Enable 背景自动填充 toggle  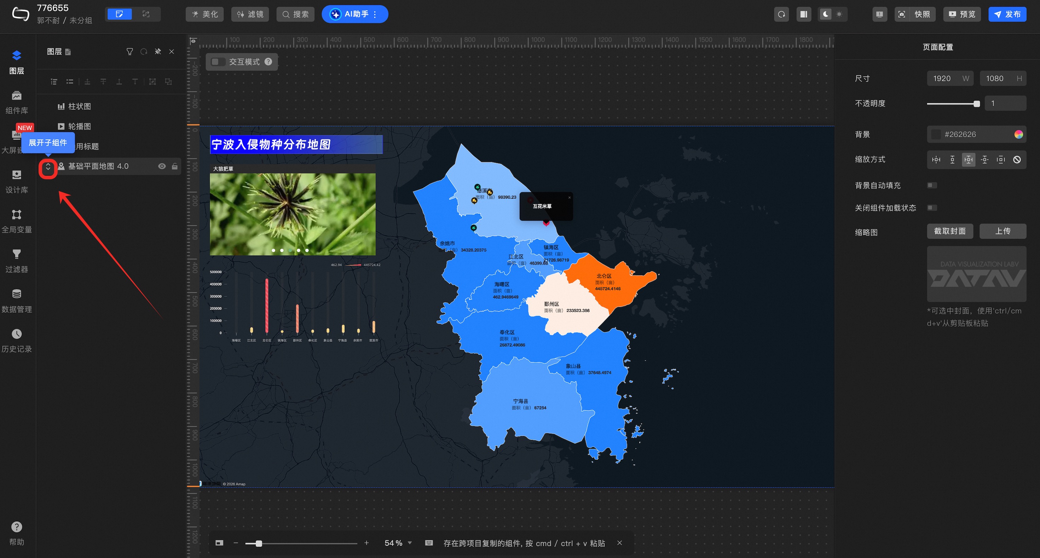(x=932, y=185)
